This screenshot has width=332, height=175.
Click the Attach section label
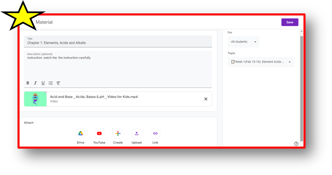point(29,123)
